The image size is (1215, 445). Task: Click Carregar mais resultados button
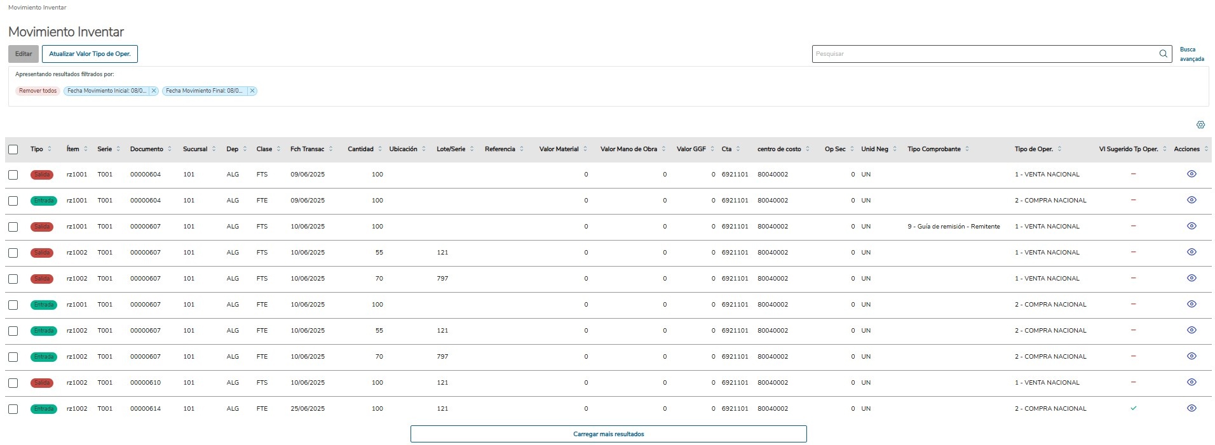pos(608,434)
